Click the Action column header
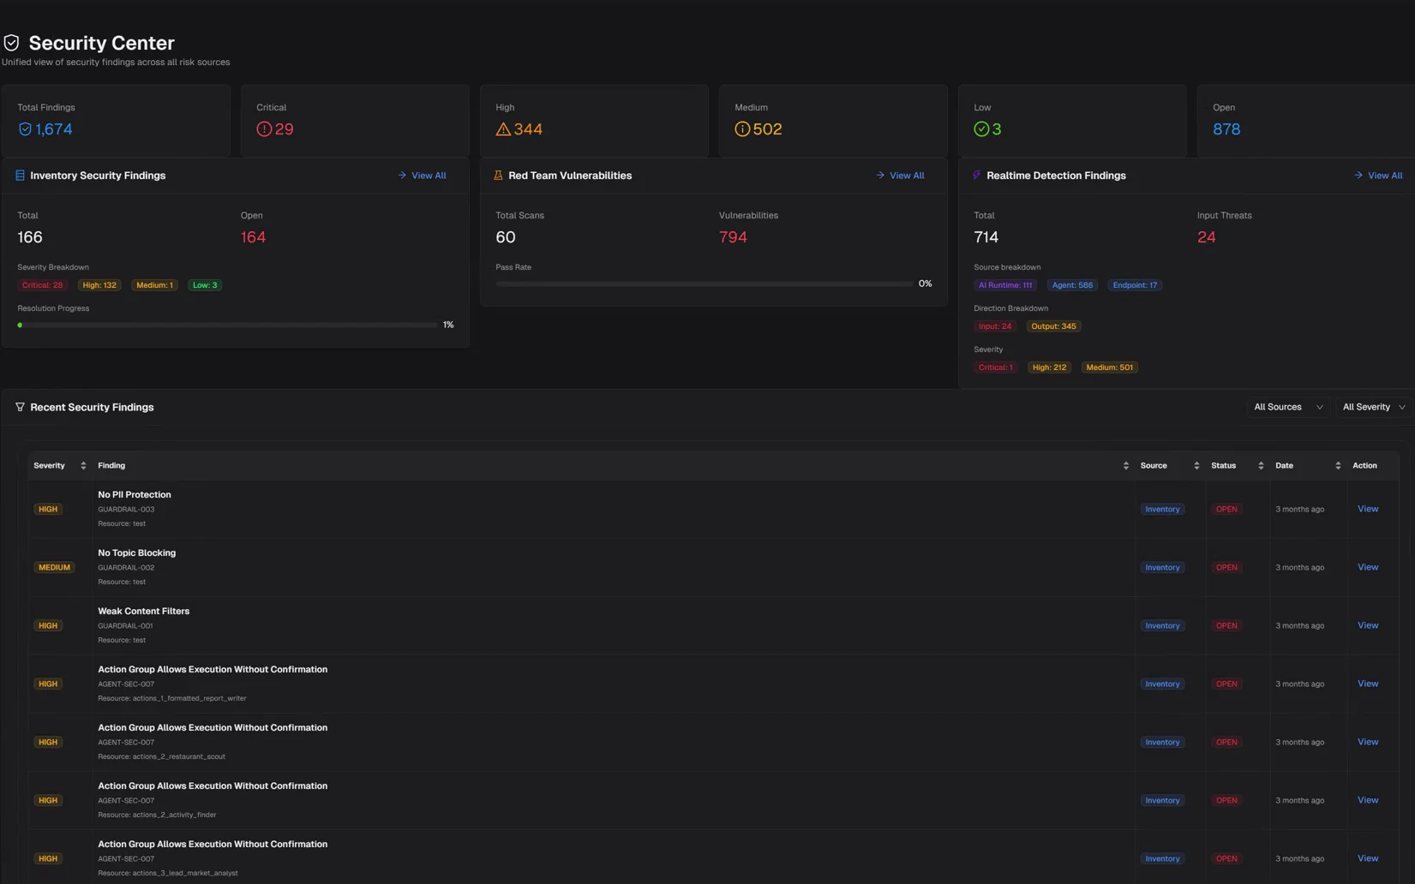This screenshot has width=1415, height=884. pos(1364,466)
